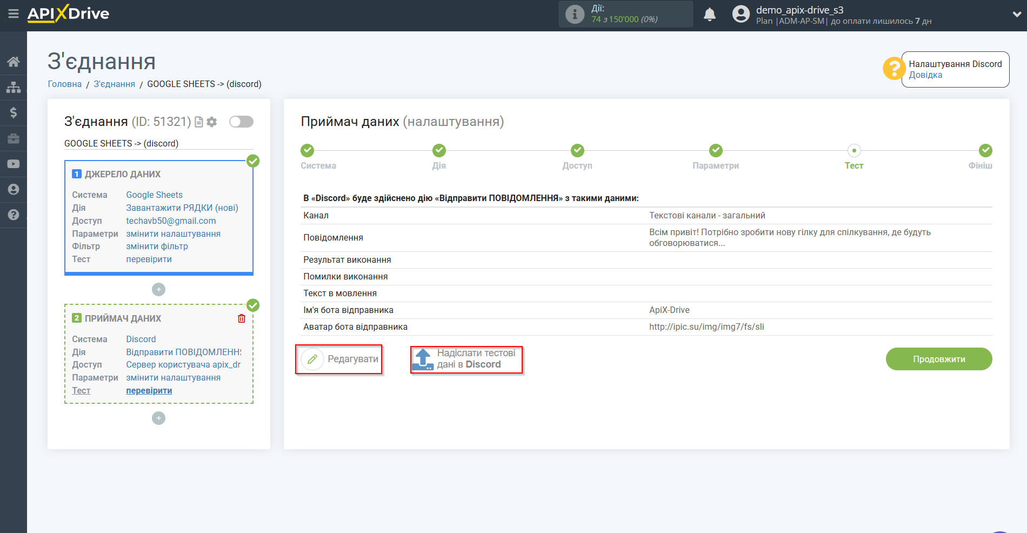Go to Home in sidebar
The image size is (1027, 533).
point(14,62)
